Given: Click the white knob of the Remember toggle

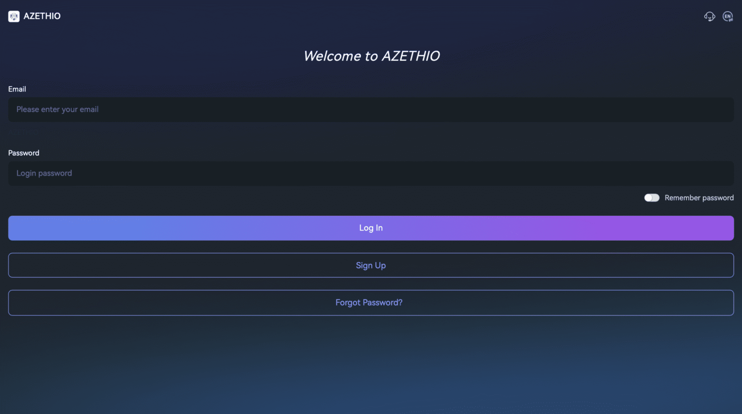Looking at the screenshot, I should pos(648,198).
